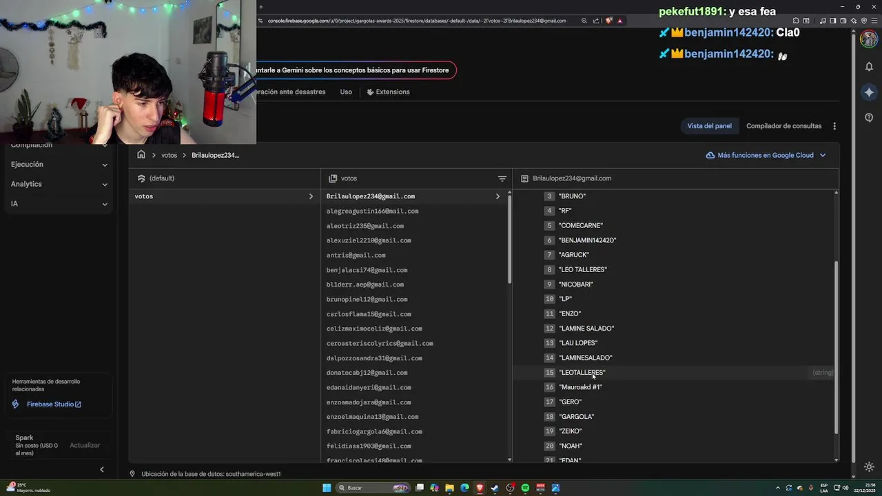
Task: Click the Firebase Studio icon
Action: [x=16, y=404]
